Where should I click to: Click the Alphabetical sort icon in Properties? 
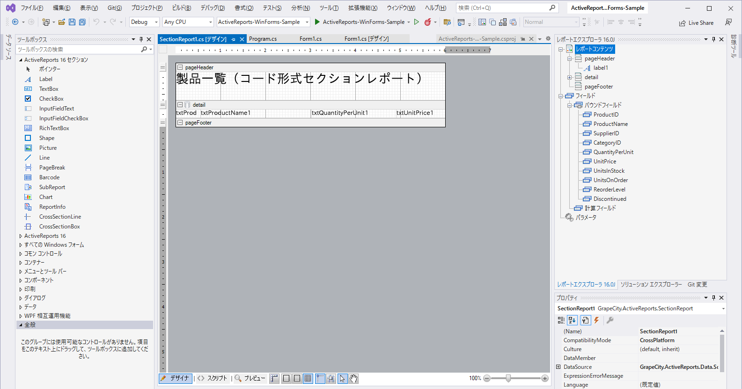click(x=572, y=320)
